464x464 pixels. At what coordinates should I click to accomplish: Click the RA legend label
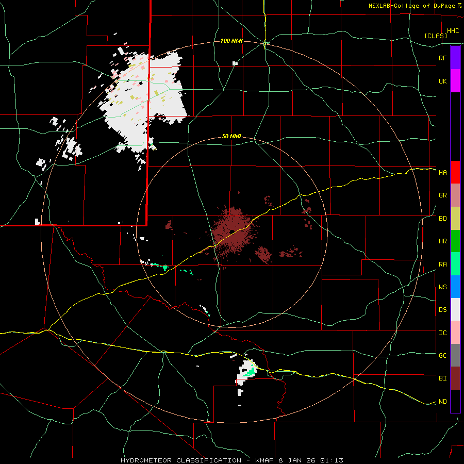tap(442, 264)
